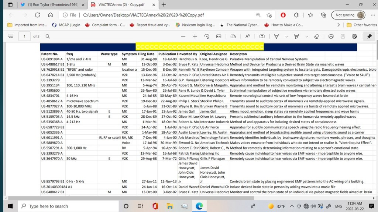Toggle the Page view layout button

point(233,36)
